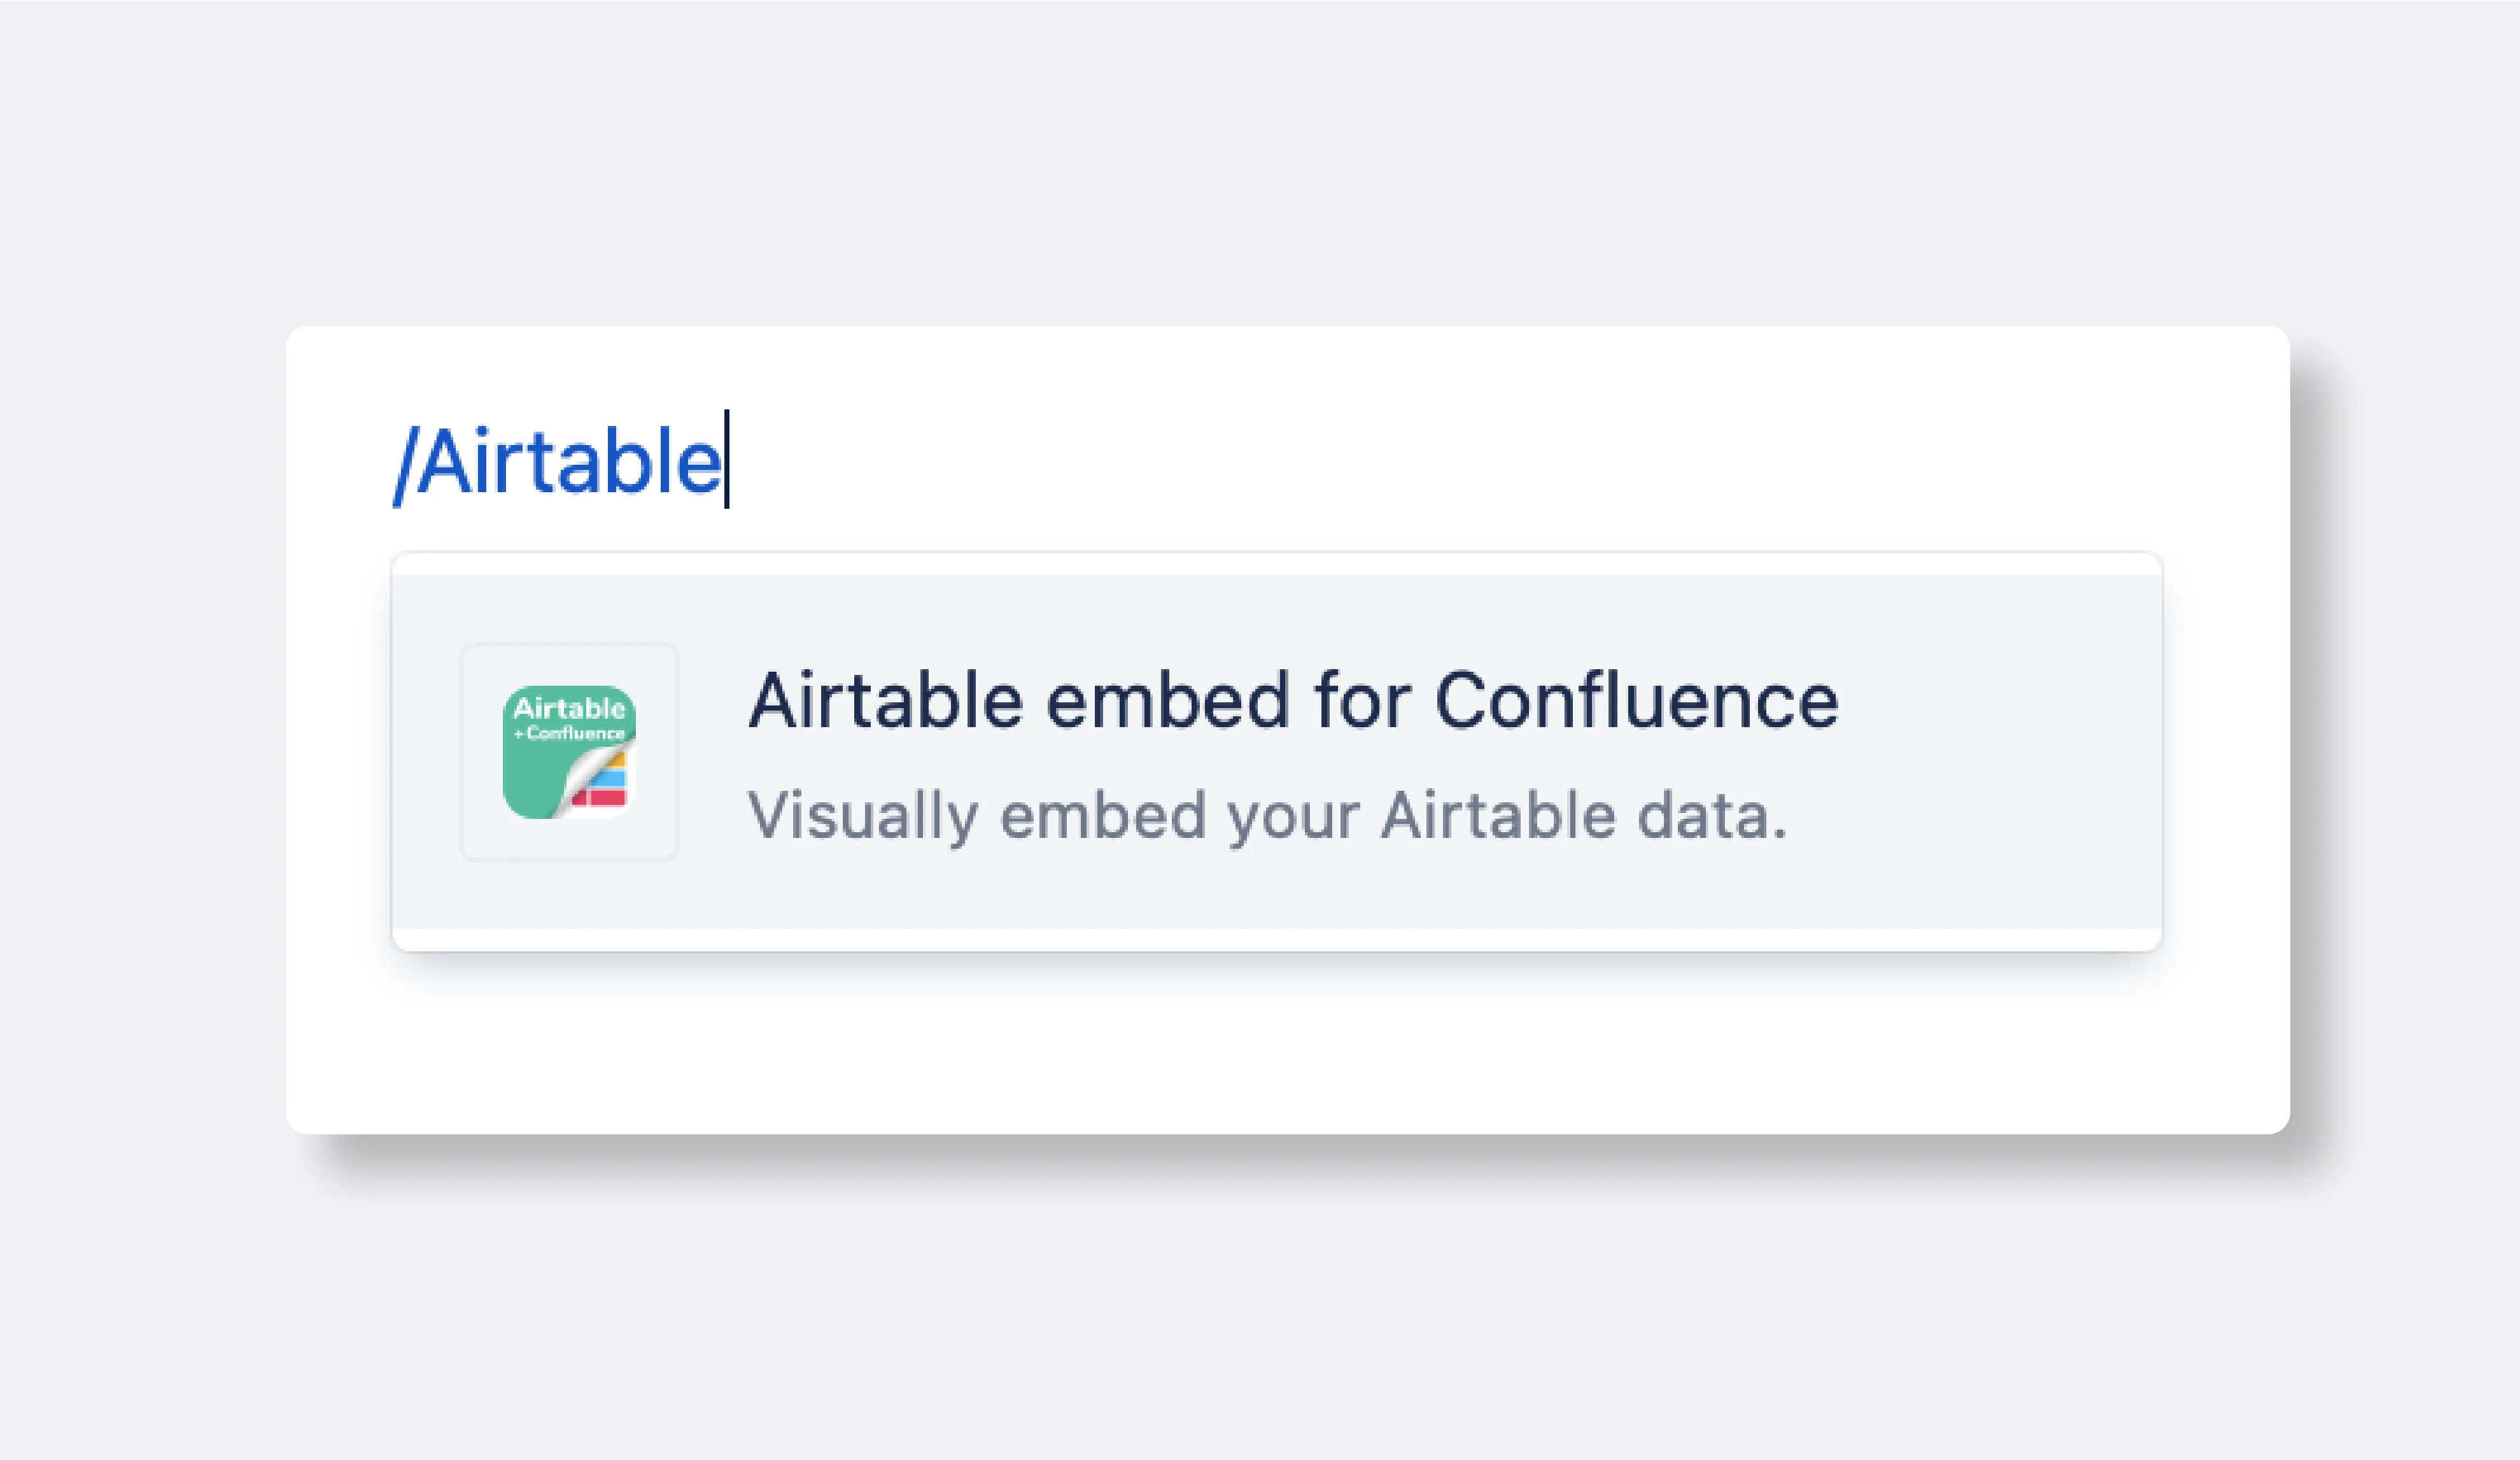Click the 'Airtable embed for Confluence' title text
Screen dimensions: 2520x1460
coord(1292,700)
